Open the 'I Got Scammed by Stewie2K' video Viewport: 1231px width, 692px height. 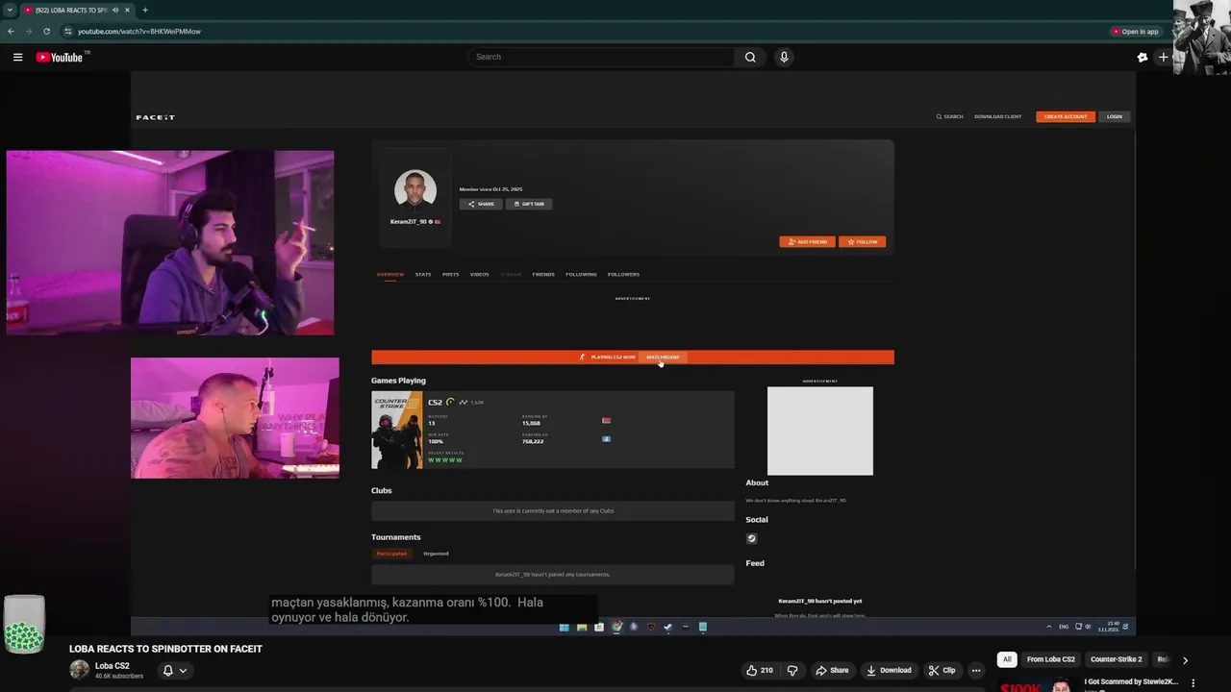(1131, 682)
